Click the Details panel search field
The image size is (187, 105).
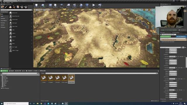[171, 48]
